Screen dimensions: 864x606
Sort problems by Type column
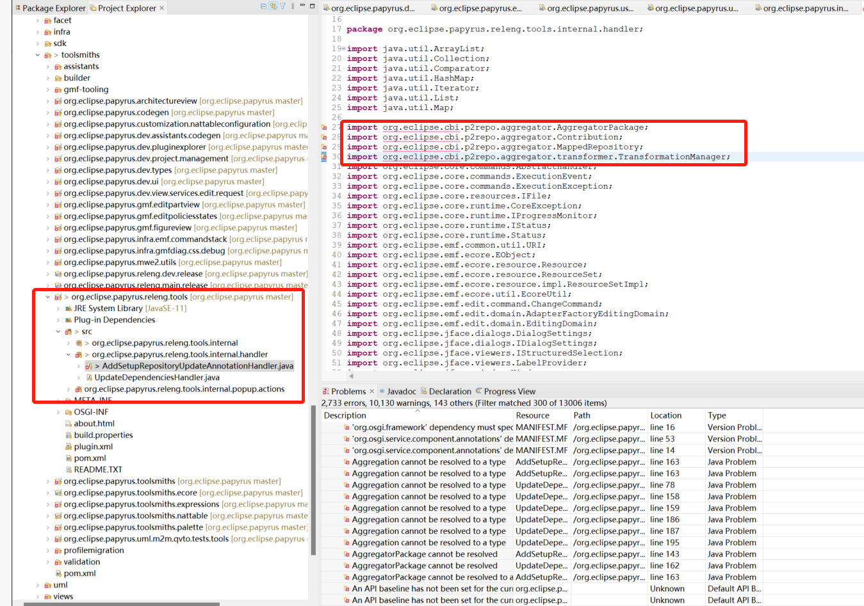click(x=735, y=415)
